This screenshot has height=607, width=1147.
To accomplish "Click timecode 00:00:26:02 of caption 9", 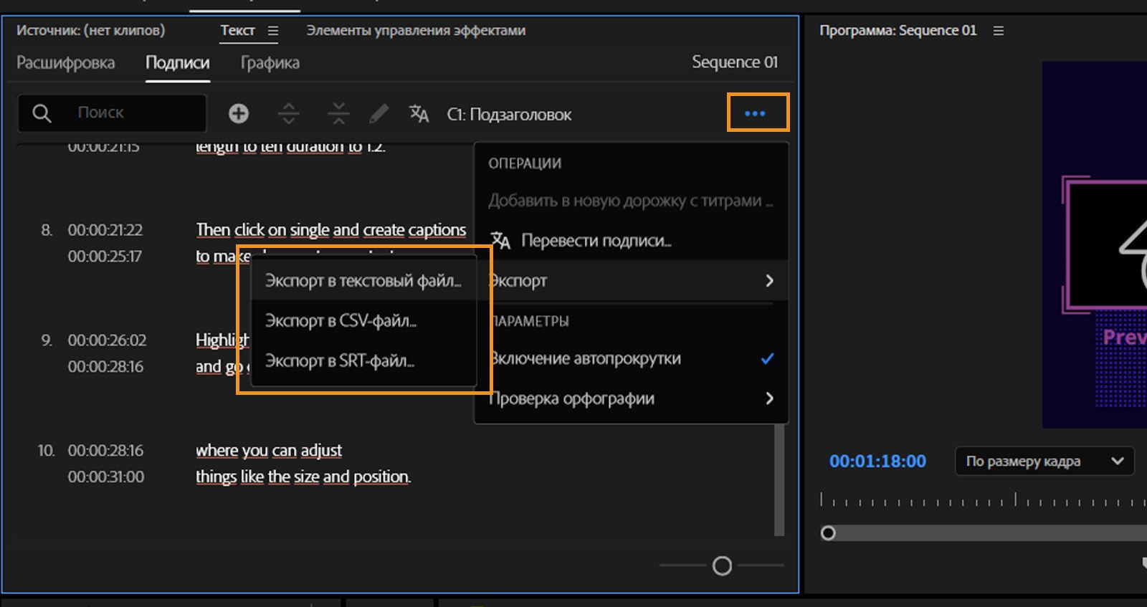I will [x=107, y=340].
